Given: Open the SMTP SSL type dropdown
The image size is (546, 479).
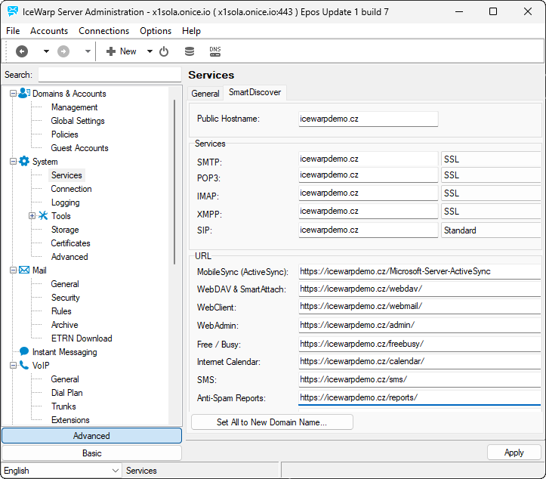Looking at the screenshot, I should click(x=491, y=159).
